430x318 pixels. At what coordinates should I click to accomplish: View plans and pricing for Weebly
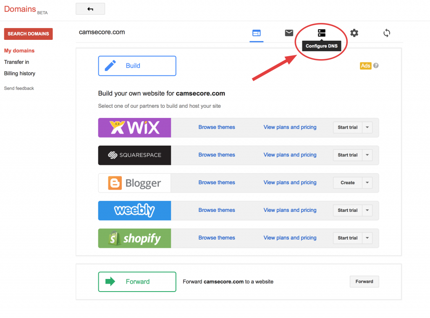click(x=290, y=210)
